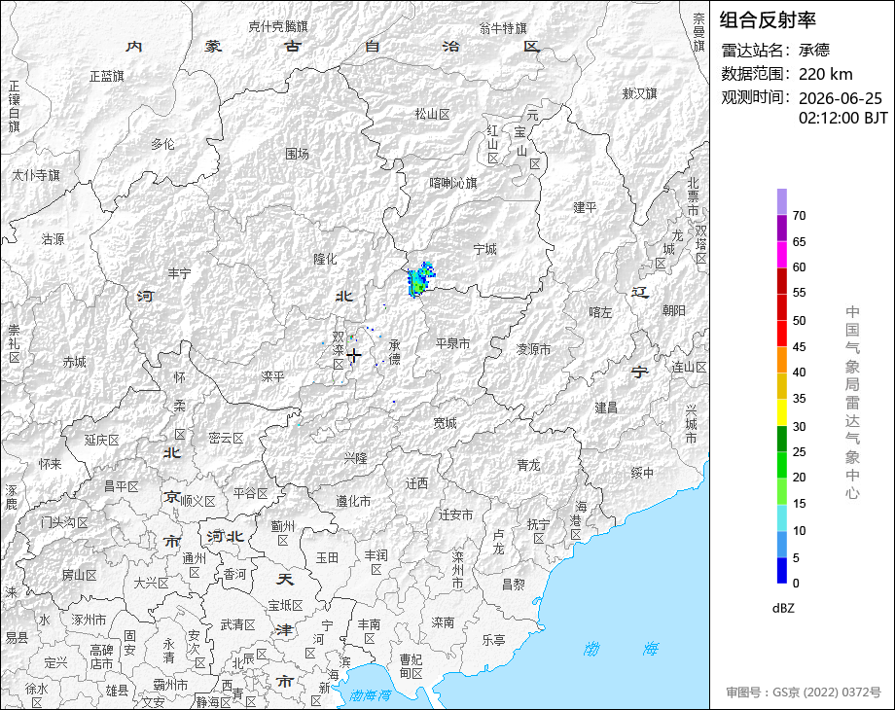Click the dBZ unit label under the legend

783,608
